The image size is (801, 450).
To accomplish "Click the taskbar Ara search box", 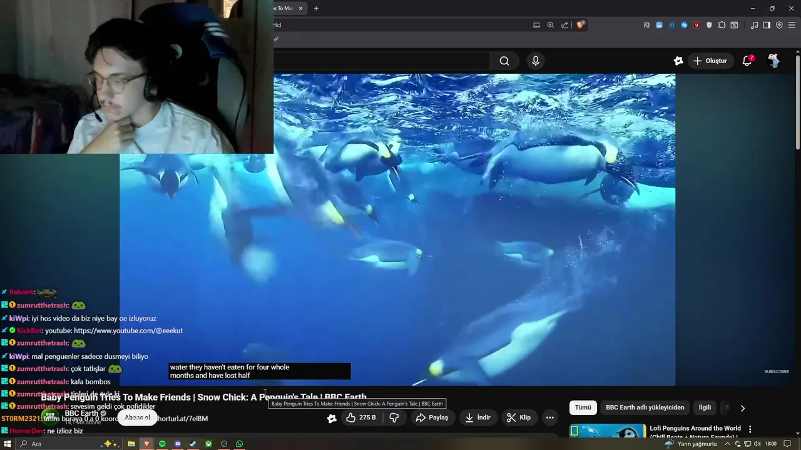I will pos(68,444).
